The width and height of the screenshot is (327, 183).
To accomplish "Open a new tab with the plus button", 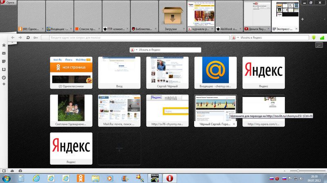I will tap(302, 19).
